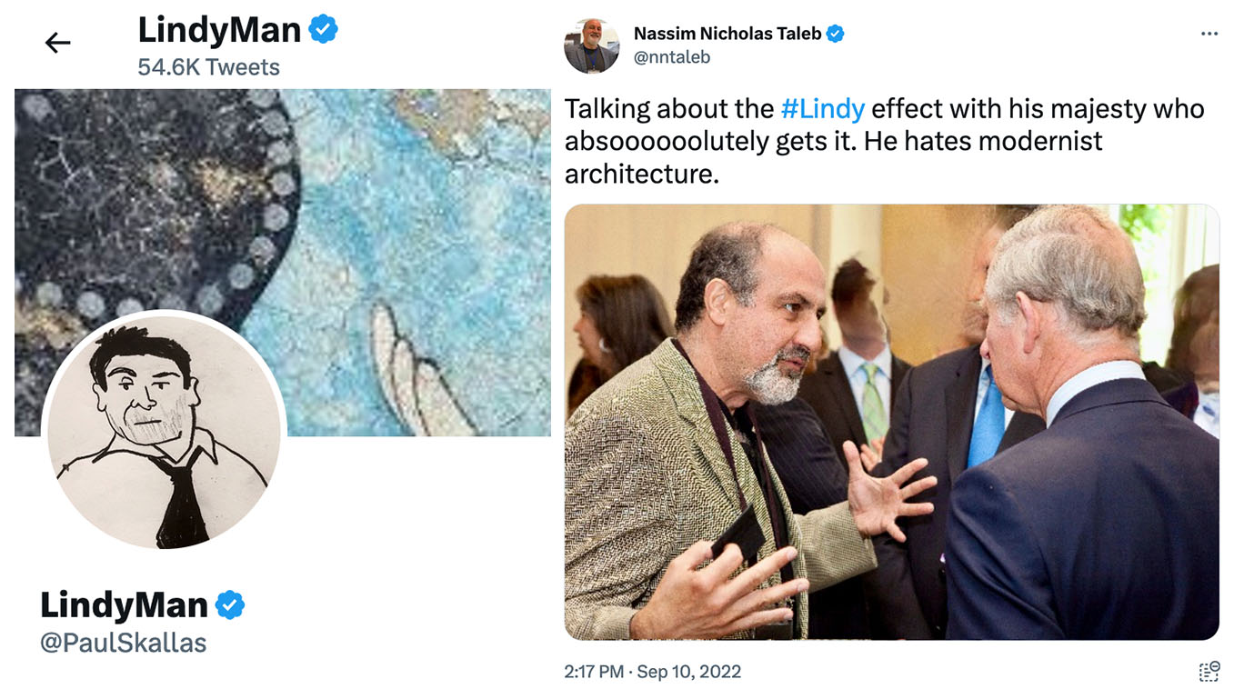Open the three-dot more options menu on tweet
Image resolution: width=1234 pixels, height=689 pixels.
click(x=1209, y=34)
